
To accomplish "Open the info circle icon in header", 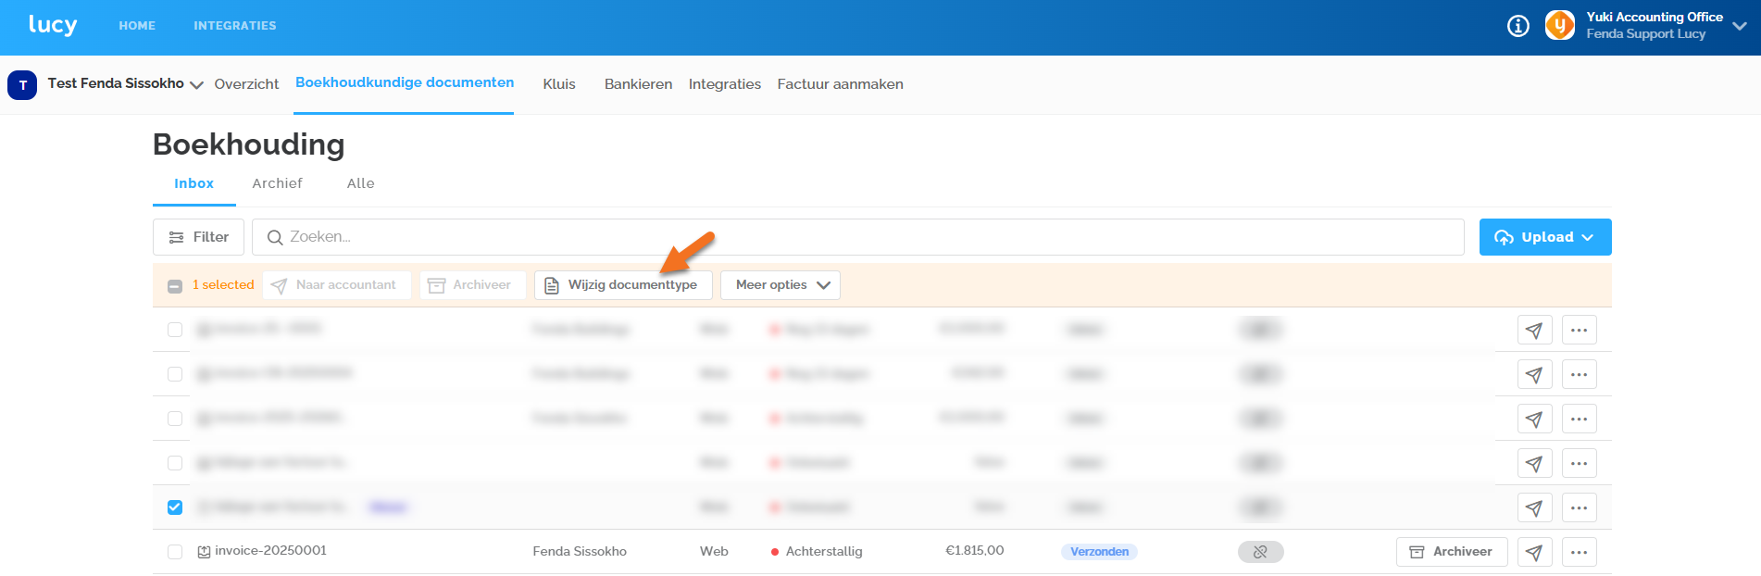I will [1518, 26].
